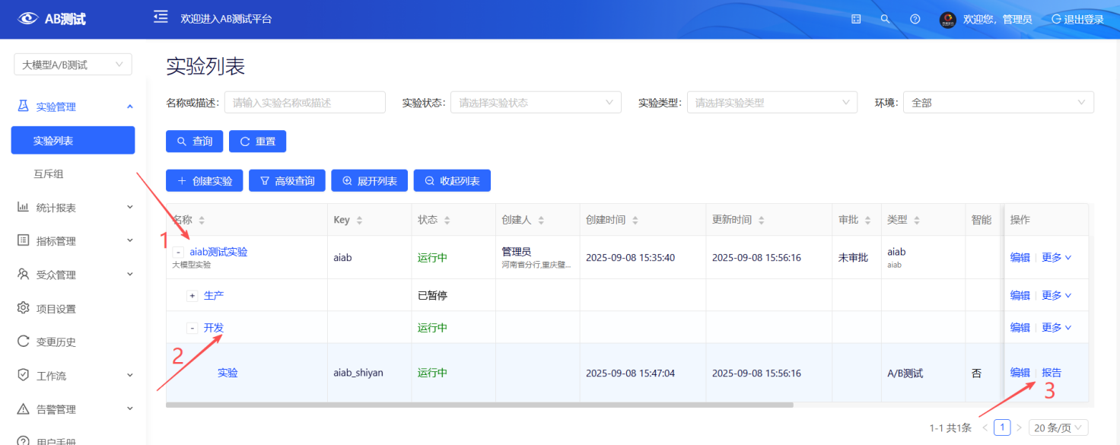Open the 大模型A/B测试 project selector
Viewport: 1120px width, 445px height.
coord(73,65)
